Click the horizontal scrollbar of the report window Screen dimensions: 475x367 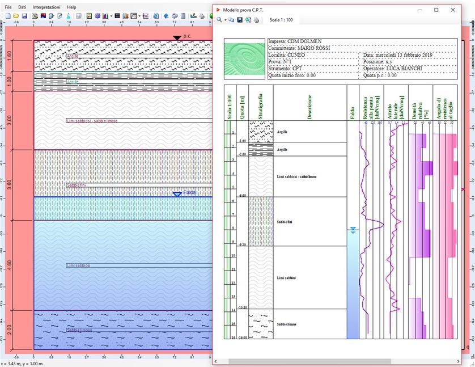309,361
